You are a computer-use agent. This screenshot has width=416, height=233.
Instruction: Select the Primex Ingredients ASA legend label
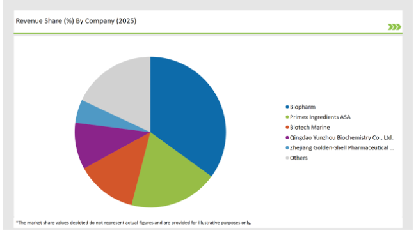tap(320, 117)
